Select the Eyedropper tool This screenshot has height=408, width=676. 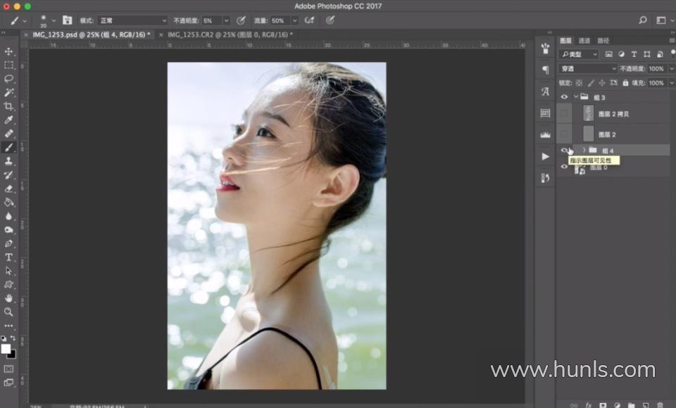point(8,120)
